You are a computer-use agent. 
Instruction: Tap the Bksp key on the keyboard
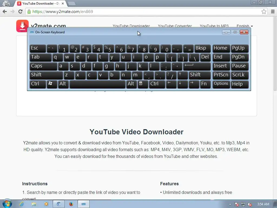202,48
